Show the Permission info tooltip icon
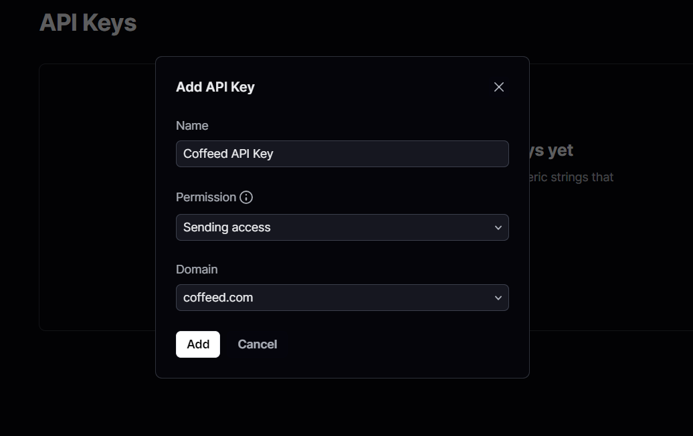The height and width of the screenshot is (436, 693). click(x=246, y=197)
